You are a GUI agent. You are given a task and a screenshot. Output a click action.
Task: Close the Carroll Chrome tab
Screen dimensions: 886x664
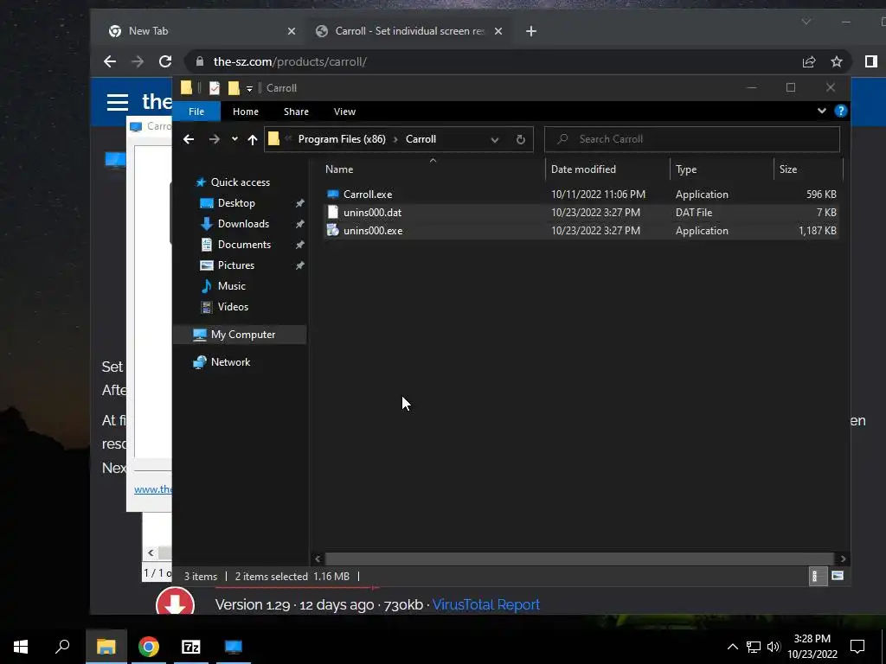(x=498, y=31)
